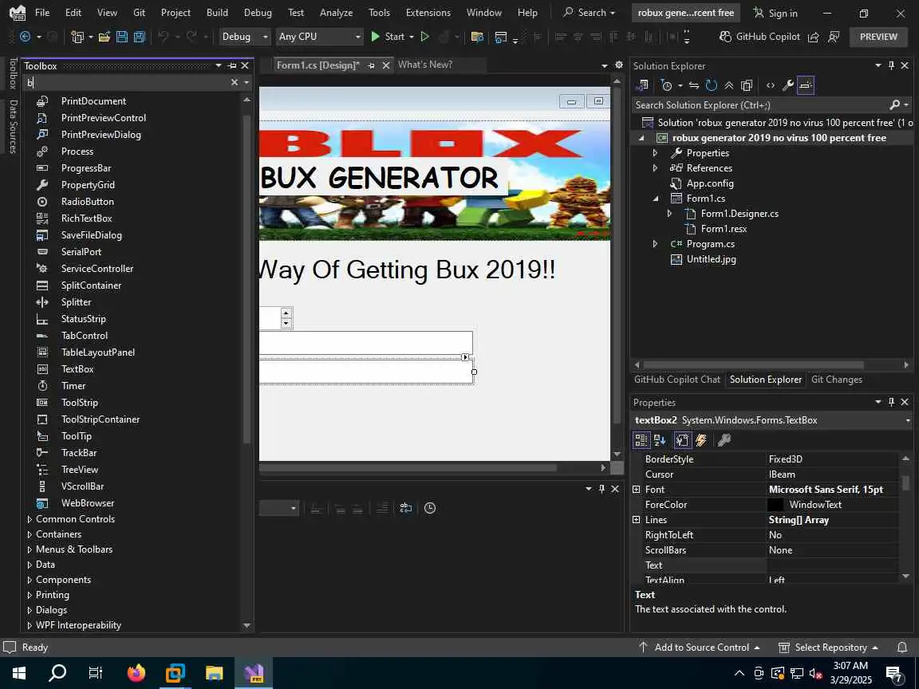Select the WebBrowser control in the Toolbox

pos(87,502)
